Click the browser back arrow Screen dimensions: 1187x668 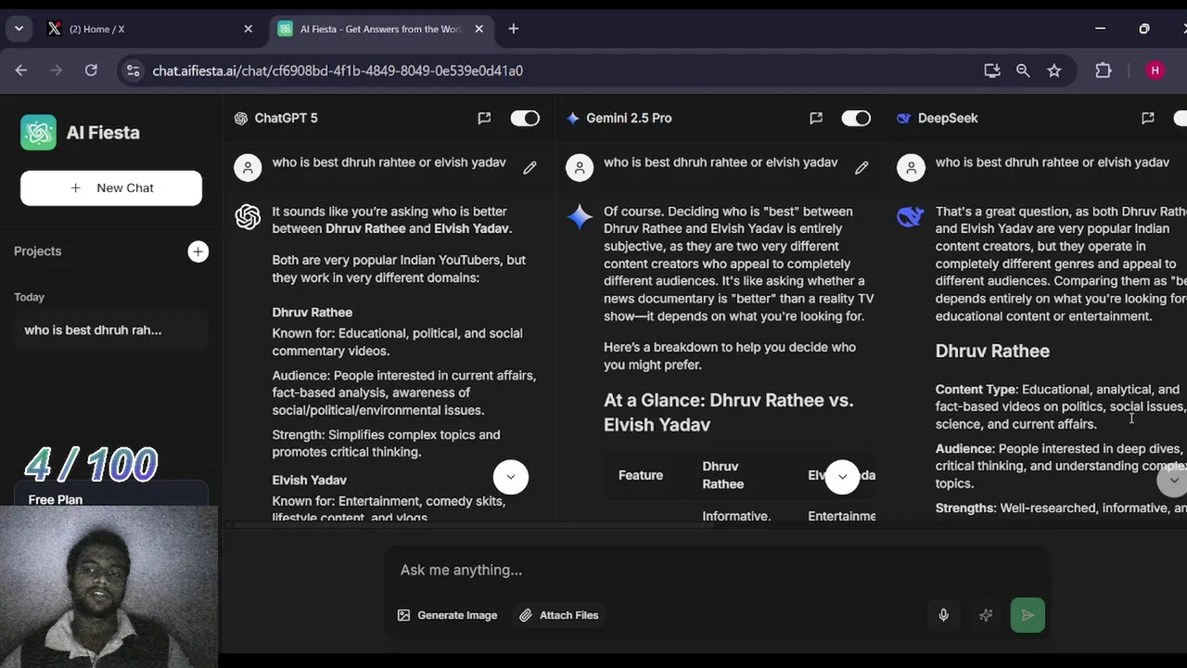click(x=21, y=71)
